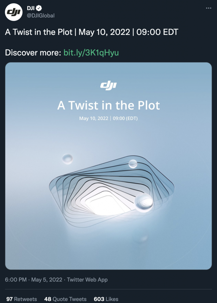Click the large glass sphere overlapping the layered shape
This screenshot has width=217, height=303.
144,202
